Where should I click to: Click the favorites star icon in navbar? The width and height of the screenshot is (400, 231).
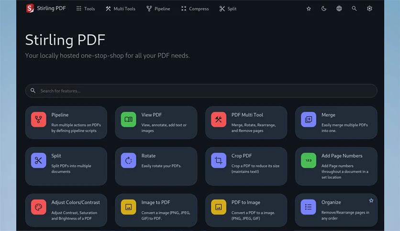click(309, 9)
